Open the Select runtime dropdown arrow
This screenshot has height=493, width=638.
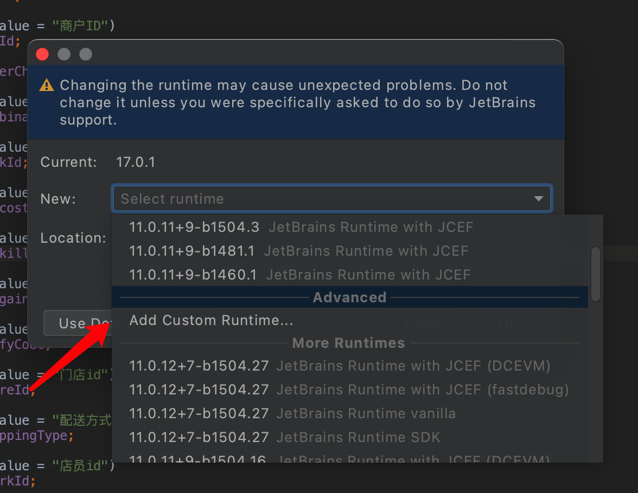tap(538, 199)
